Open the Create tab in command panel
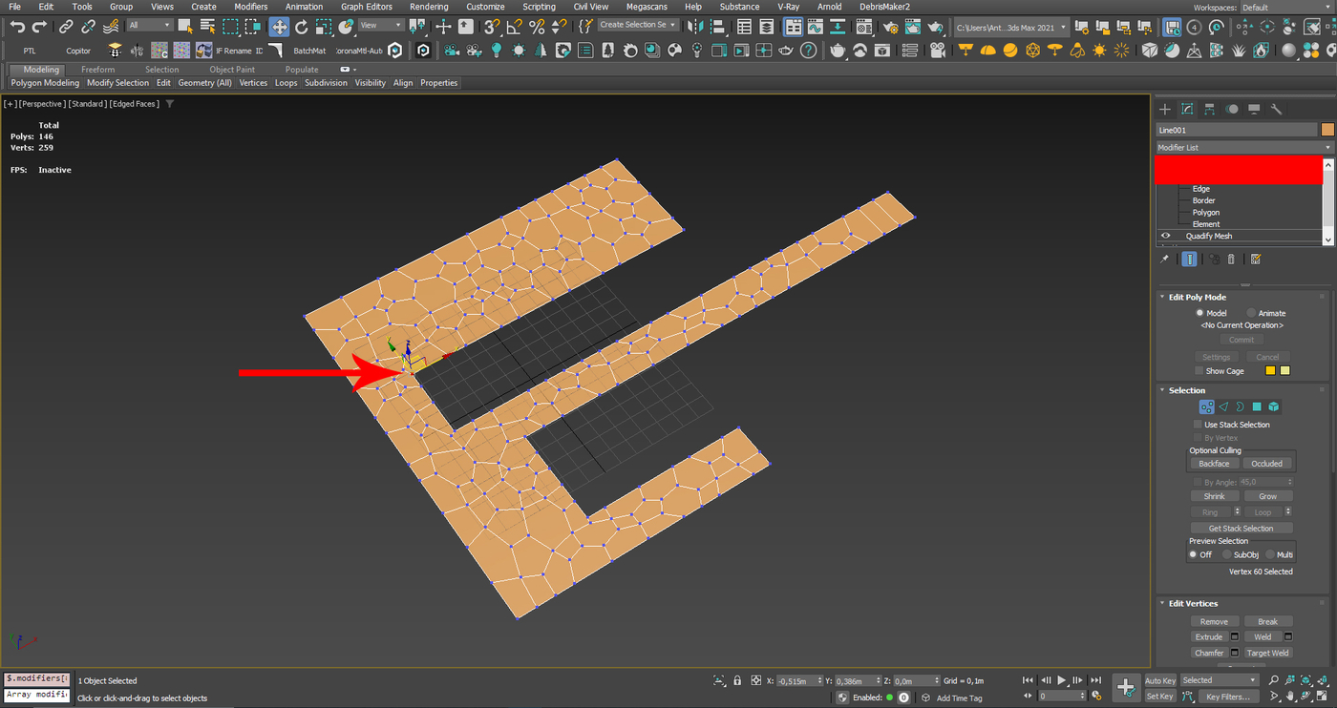 1165,110
